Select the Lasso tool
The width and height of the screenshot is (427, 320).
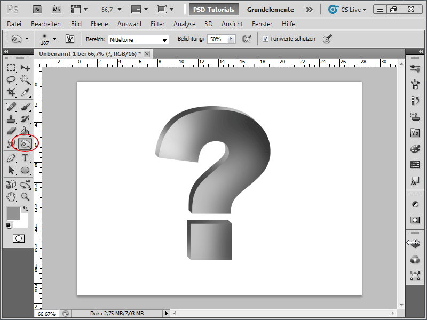[11, 79]
